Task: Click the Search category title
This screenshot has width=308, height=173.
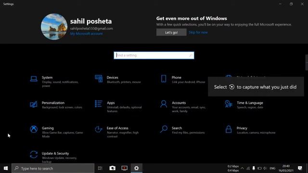Action: pyautogui.click(x=177, y=128)
